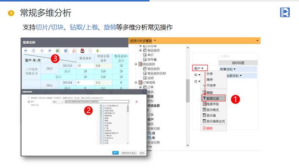Screen dimensions: 299x168
Task: Click the trash icon beside 删除
Action: point(204,128)
